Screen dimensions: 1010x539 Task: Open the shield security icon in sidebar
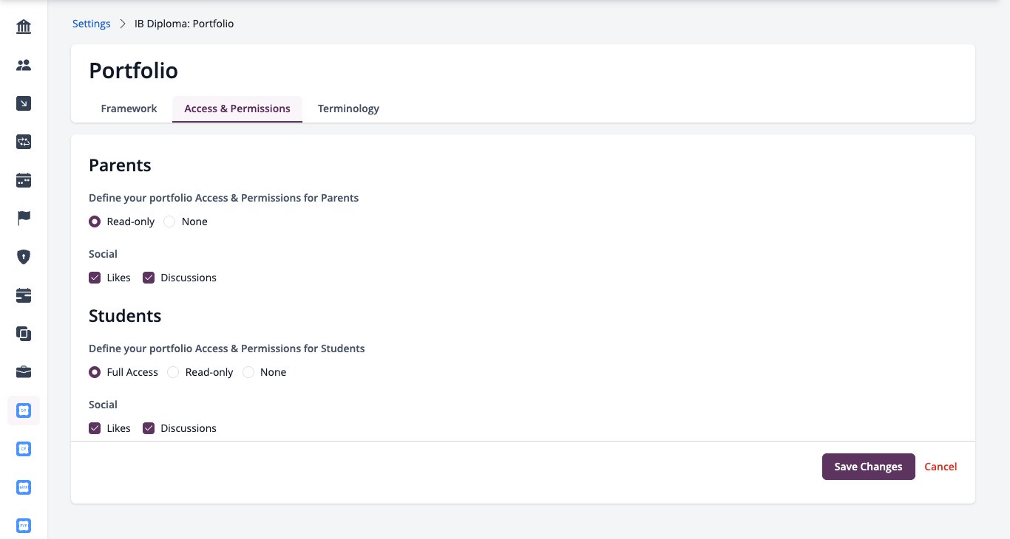point(24,257)
